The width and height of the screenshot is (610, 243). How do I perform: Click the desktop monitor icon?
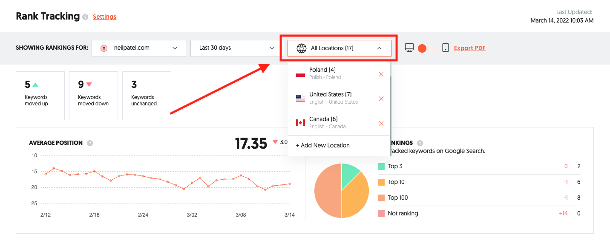409,48
